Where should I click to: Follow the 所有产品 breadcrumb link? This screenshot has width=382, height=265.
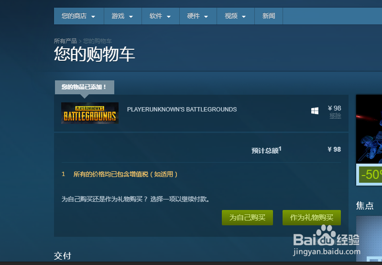point(65,41)
